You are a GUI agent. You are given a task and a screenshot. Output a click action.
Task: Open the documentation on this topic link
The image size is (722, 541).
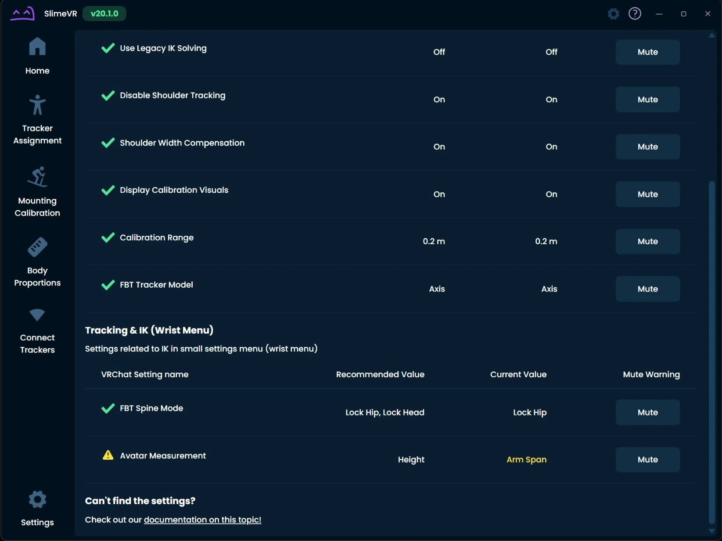202,520
